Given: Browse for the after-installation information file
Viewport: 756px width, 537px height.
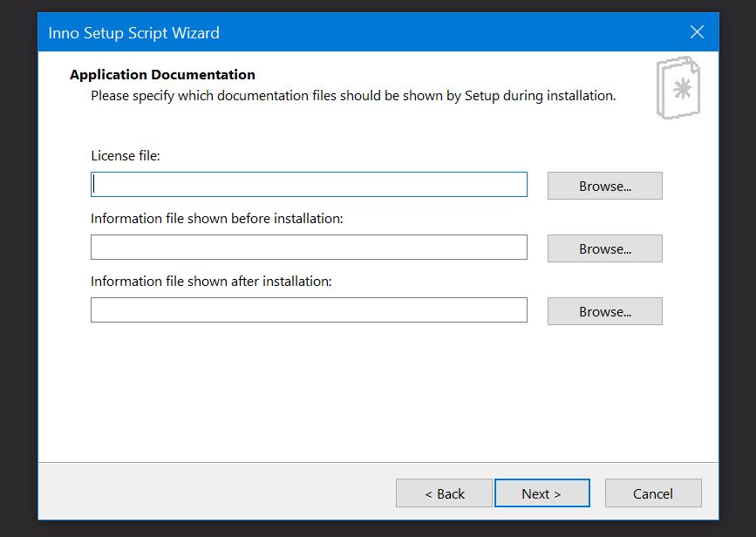Looking at the screenshot, I should pyautogui.click(x=604, y=311).
